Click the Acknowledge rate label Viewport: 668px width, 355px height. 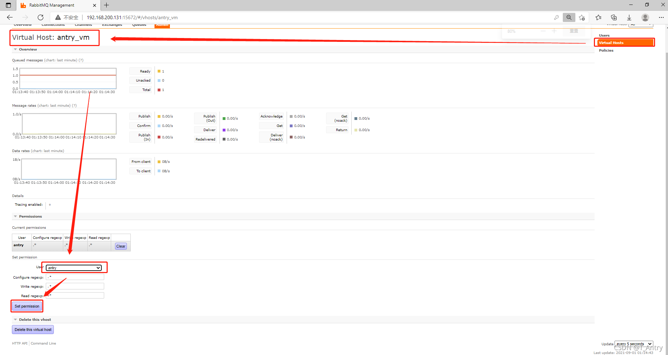271,116
